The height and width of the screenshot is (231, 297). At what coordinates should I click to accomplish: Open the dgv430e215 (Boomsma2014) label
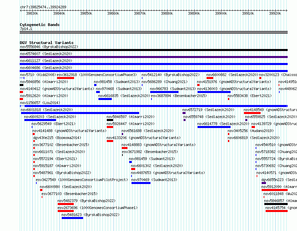pyautogui.click(x=57, y=138)
